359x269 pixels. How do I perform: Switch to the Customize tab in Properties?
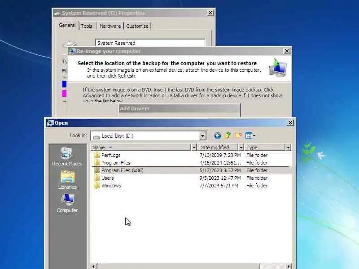[137, 26]
